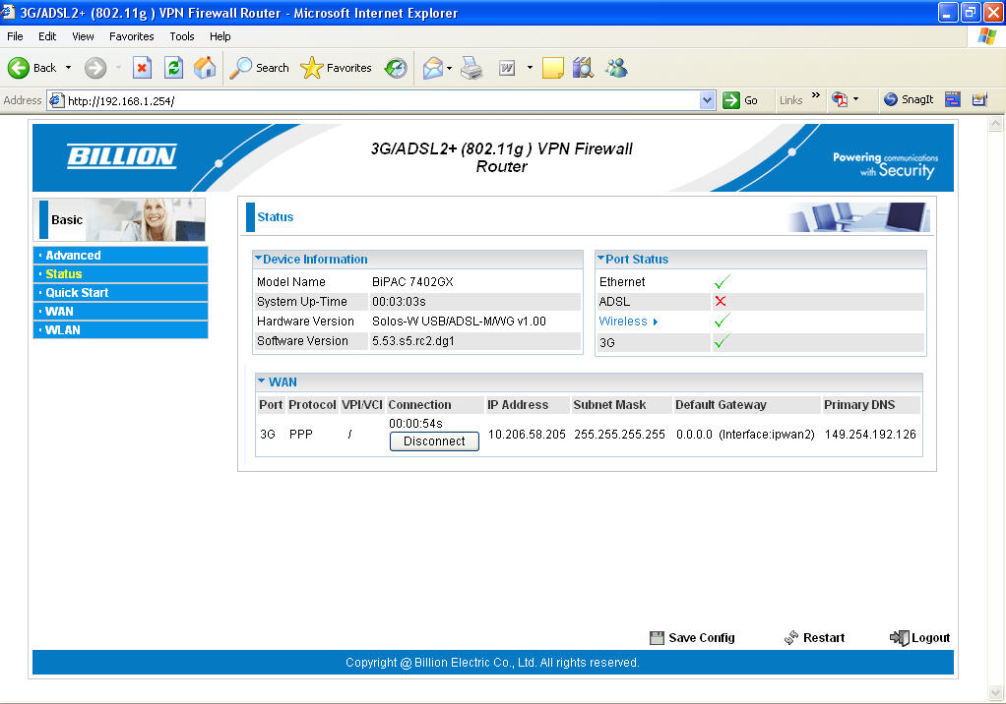Expand the Links toolbar chevron
Image resolution: width=1006 pixels, height=704 pixels.
click(x=815, y=95)
